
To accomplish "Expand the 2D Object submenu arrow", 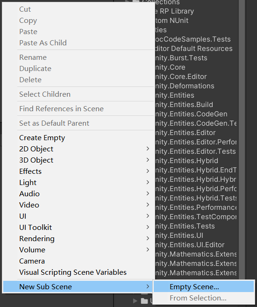I will [x=148, y=149].
